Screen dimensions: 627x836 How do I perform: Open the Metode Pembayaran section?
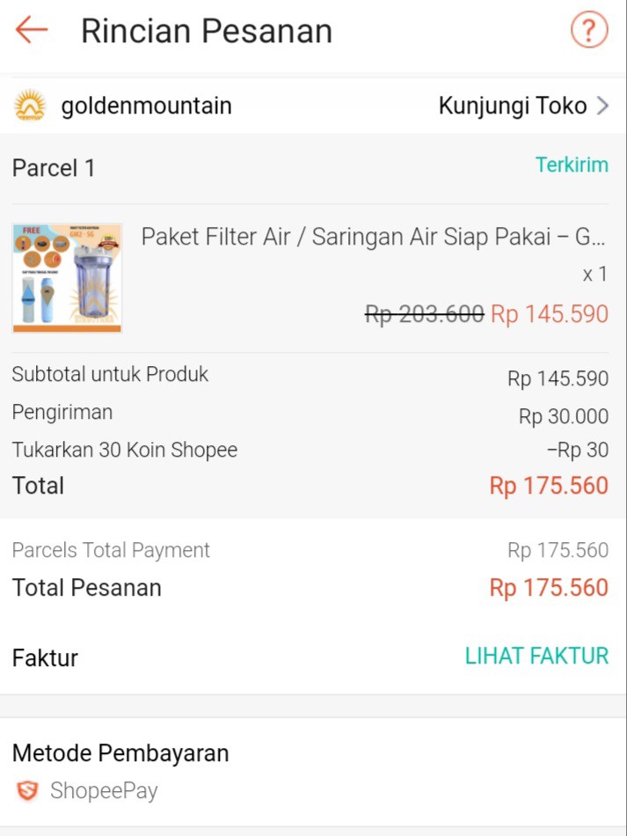click(120, 753)
